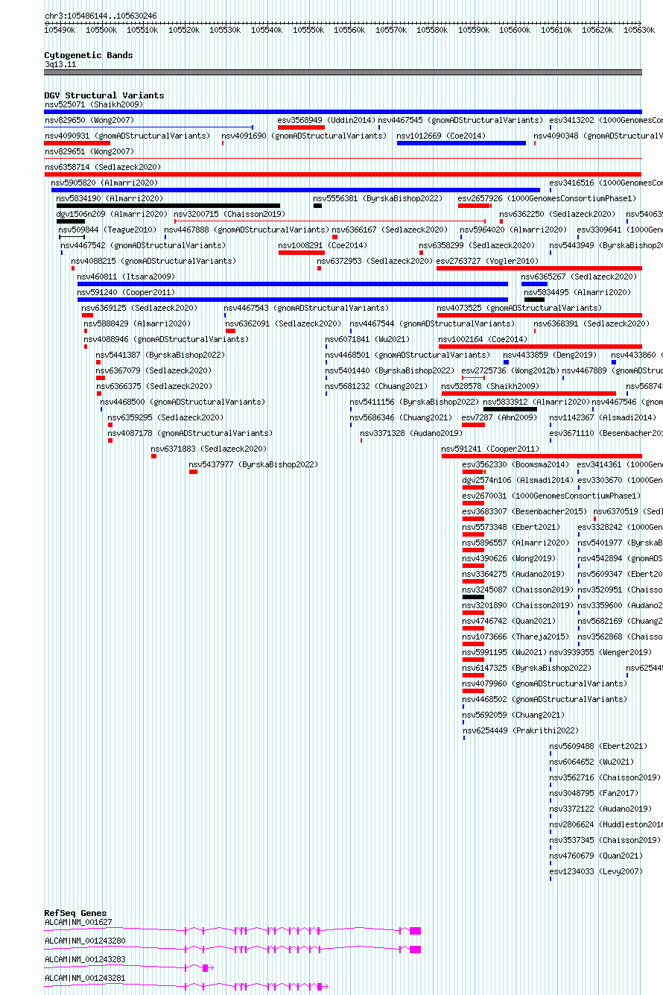Select nsv509844 (Teague2010) label

tap(108, 230)
